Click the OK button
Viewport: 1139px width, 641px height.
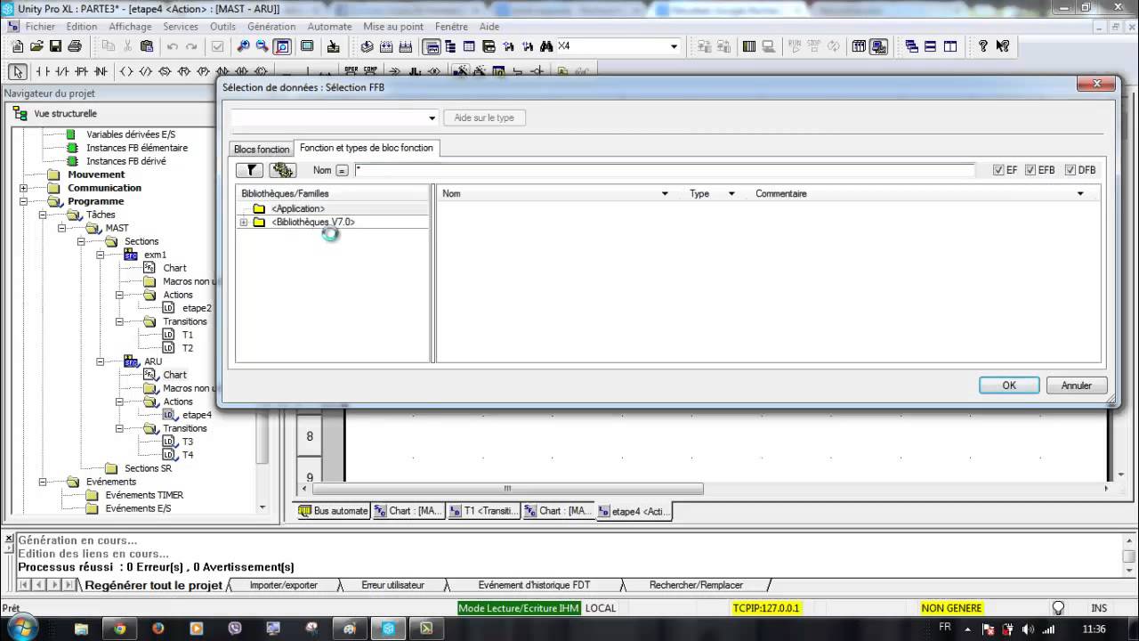click(x=1009, y=385)
